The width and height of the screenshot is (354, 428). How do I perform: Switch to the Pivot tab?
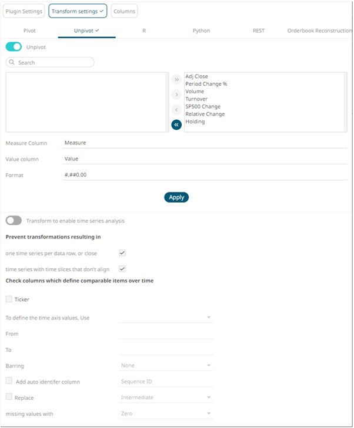(x=29, y=31)
